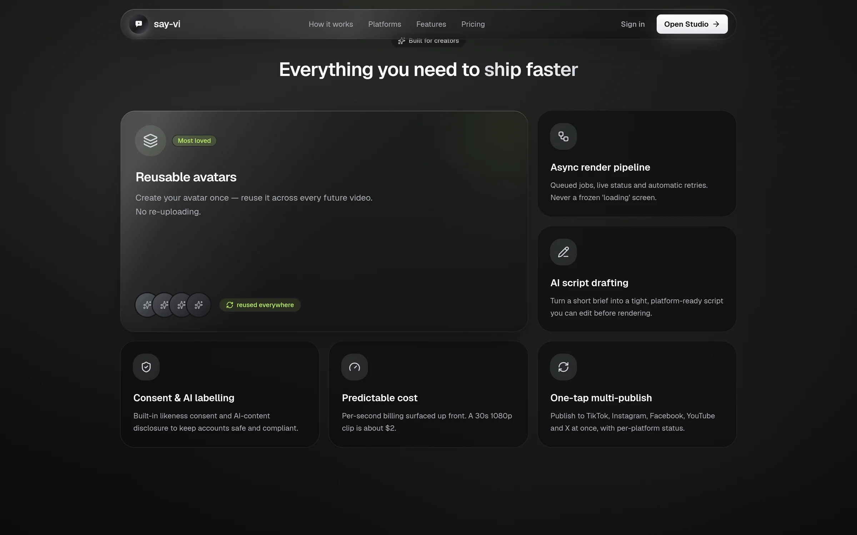Open the Pricing nav link
The image size is (857, 535).
(473, 24)
